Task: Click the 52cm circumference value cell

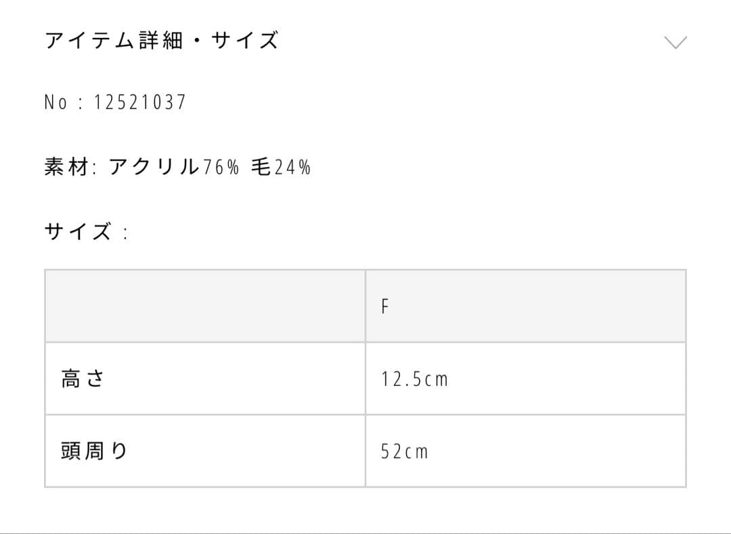Action: click(x=403, y=452)
